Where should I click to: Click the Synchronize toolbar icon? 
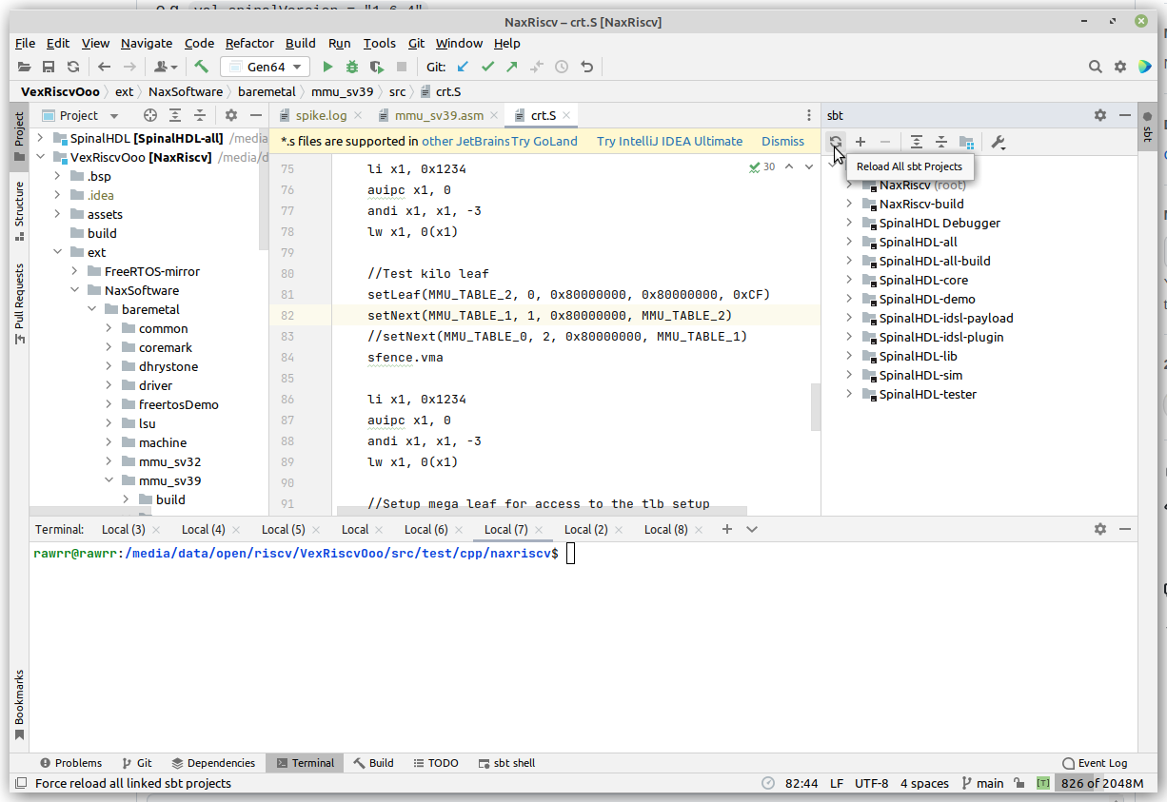point(73,67)
